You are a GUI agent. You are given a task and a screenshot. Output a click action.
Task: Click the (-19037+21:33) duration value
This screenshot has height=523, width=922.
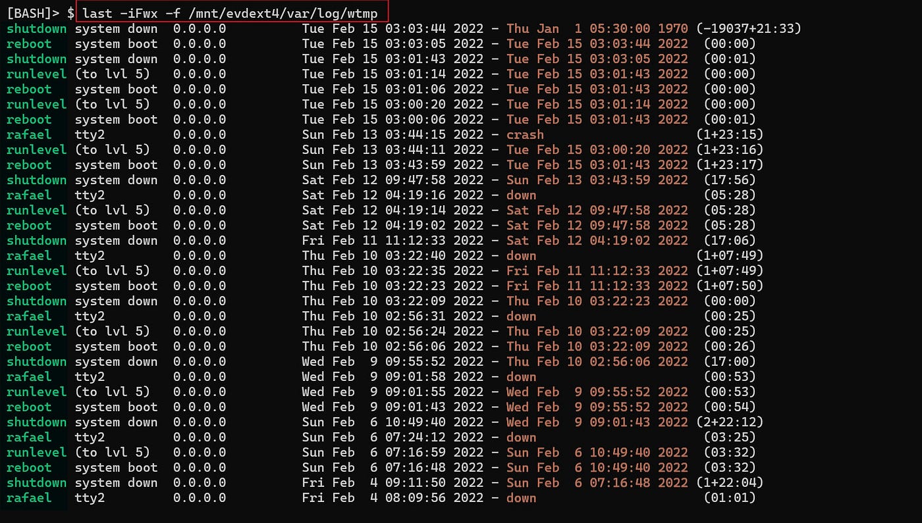tap(749, 29)
